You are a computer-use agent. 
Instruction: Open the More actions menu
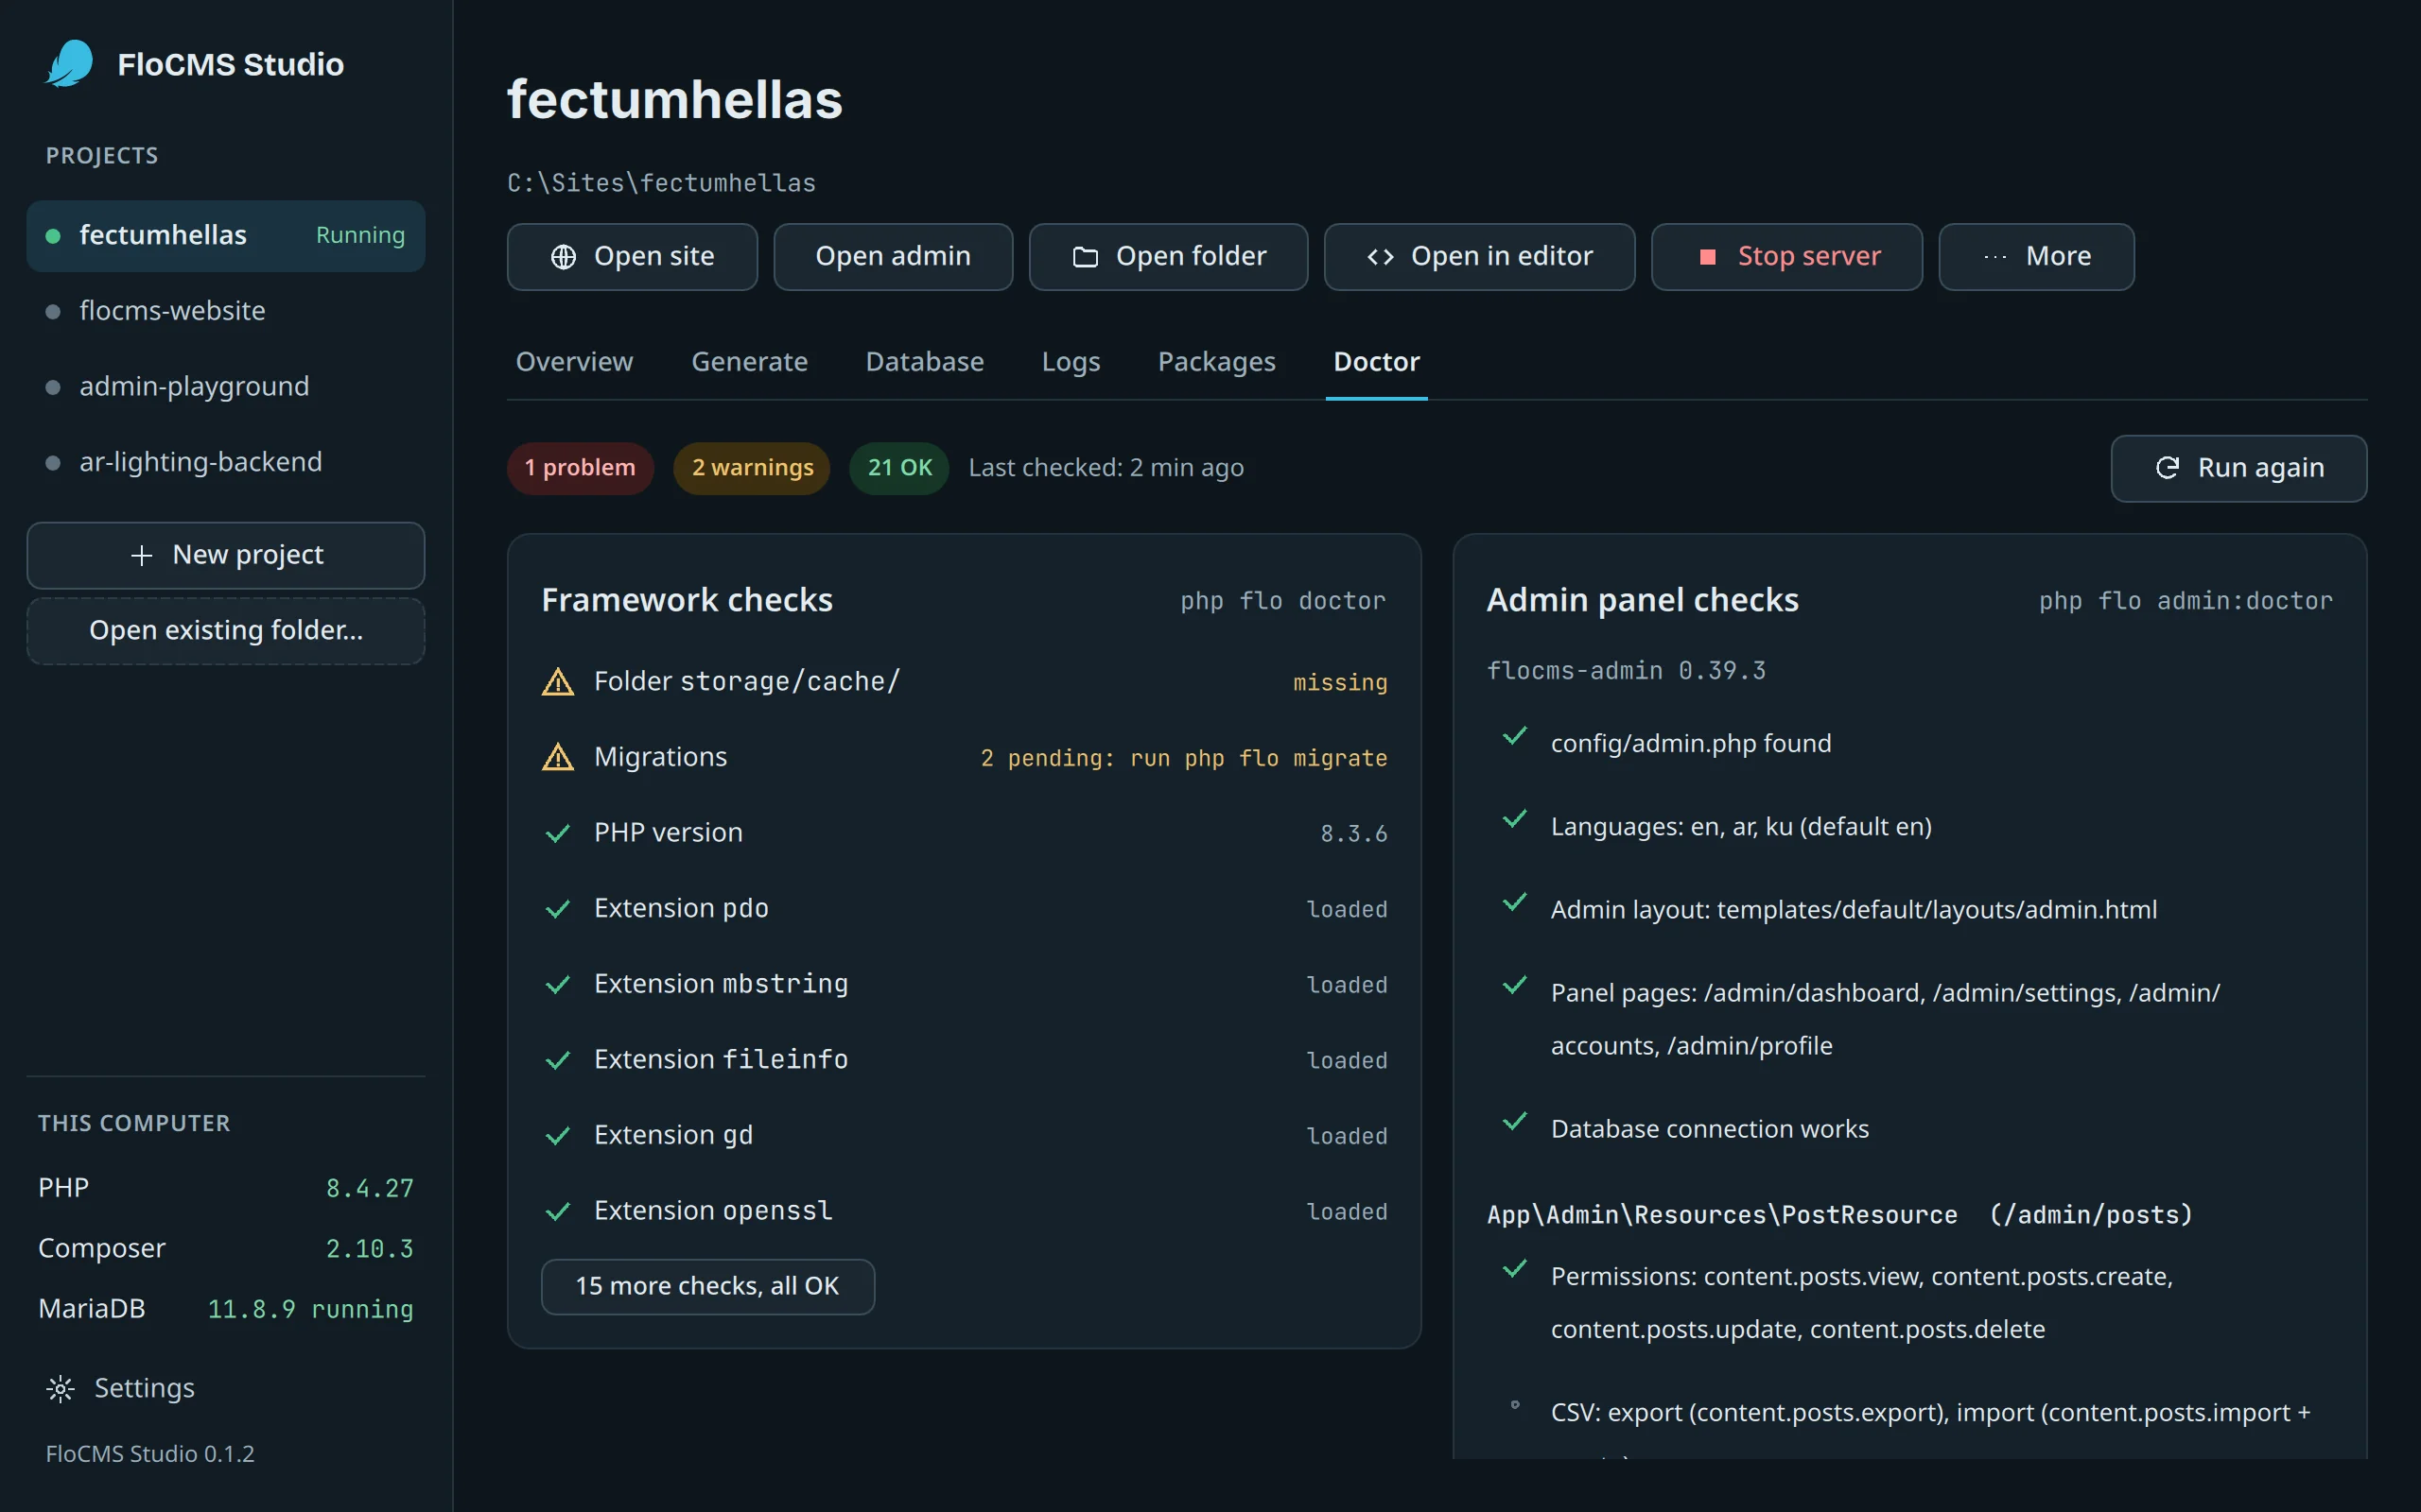pyautogui.click(x=2036, y=257)
